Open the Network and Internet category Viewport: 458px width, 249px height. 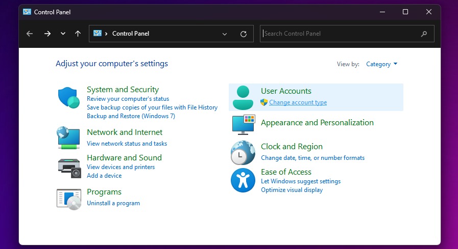click(125, 132)
